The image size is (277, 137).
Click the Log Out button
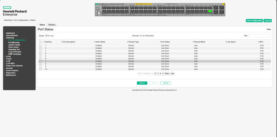coord(268,21)
